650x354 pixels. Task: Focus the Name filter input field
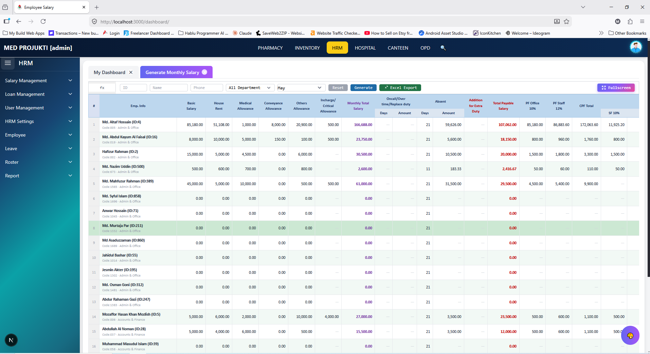coord(169,88)
